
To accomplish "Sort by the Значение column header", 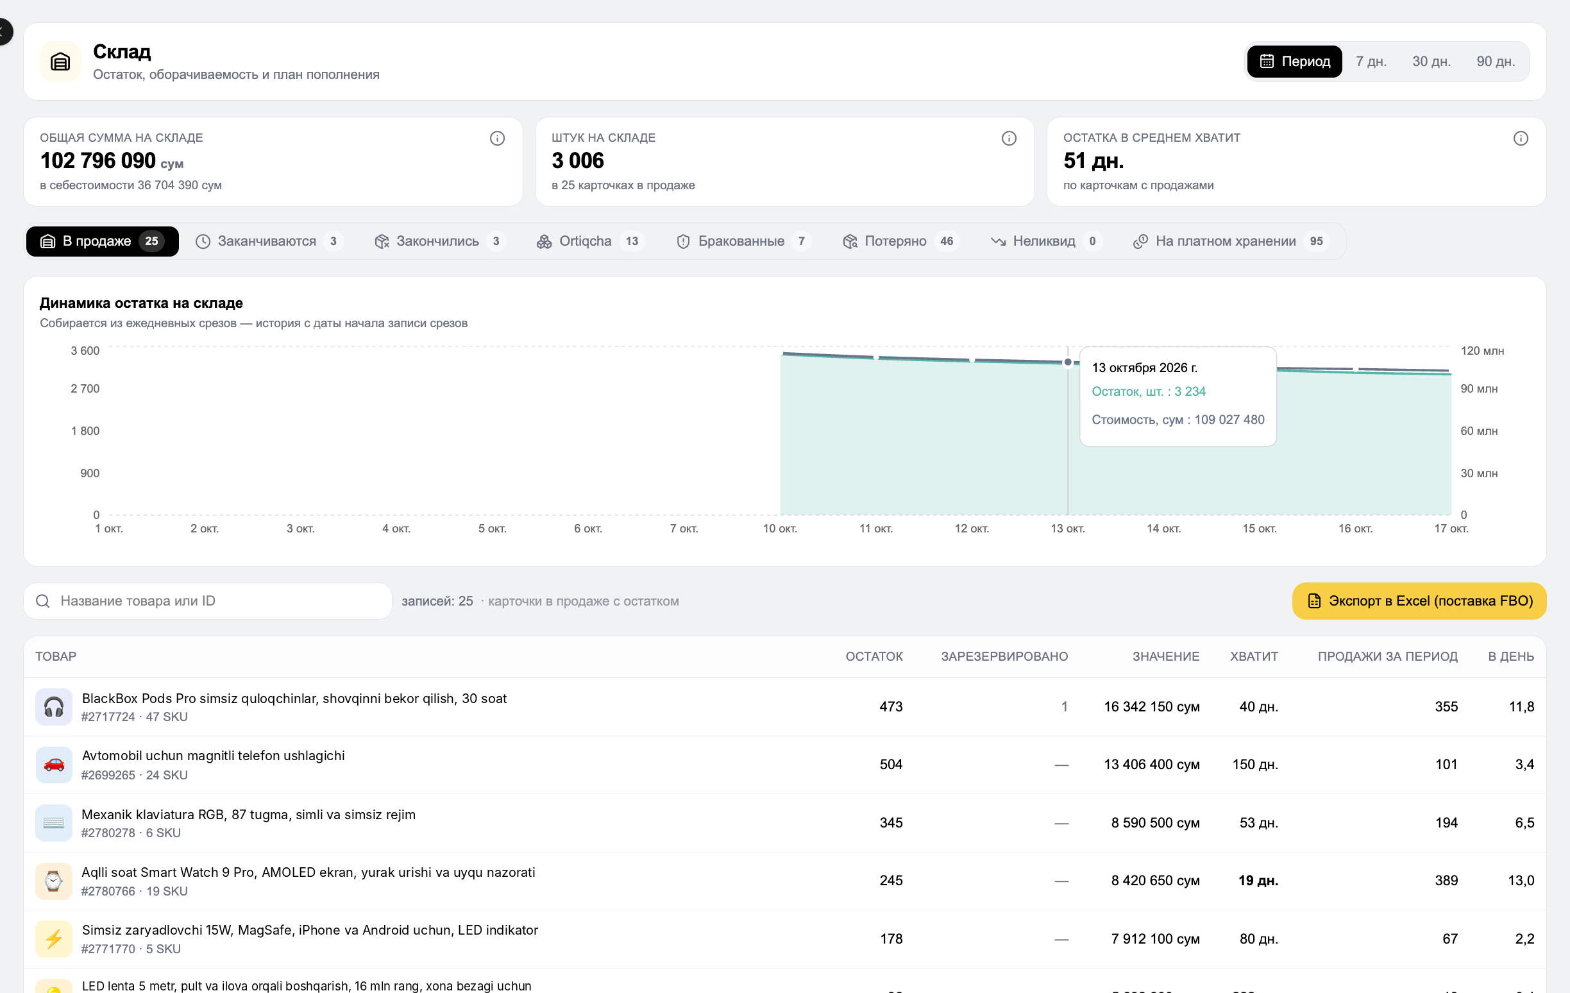I will [x=1166, y=657].
